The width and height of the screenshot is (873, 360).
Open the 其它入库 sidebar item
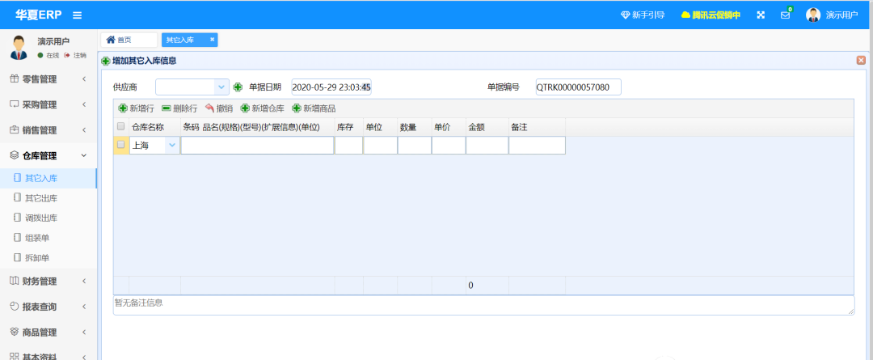(48, 178)
